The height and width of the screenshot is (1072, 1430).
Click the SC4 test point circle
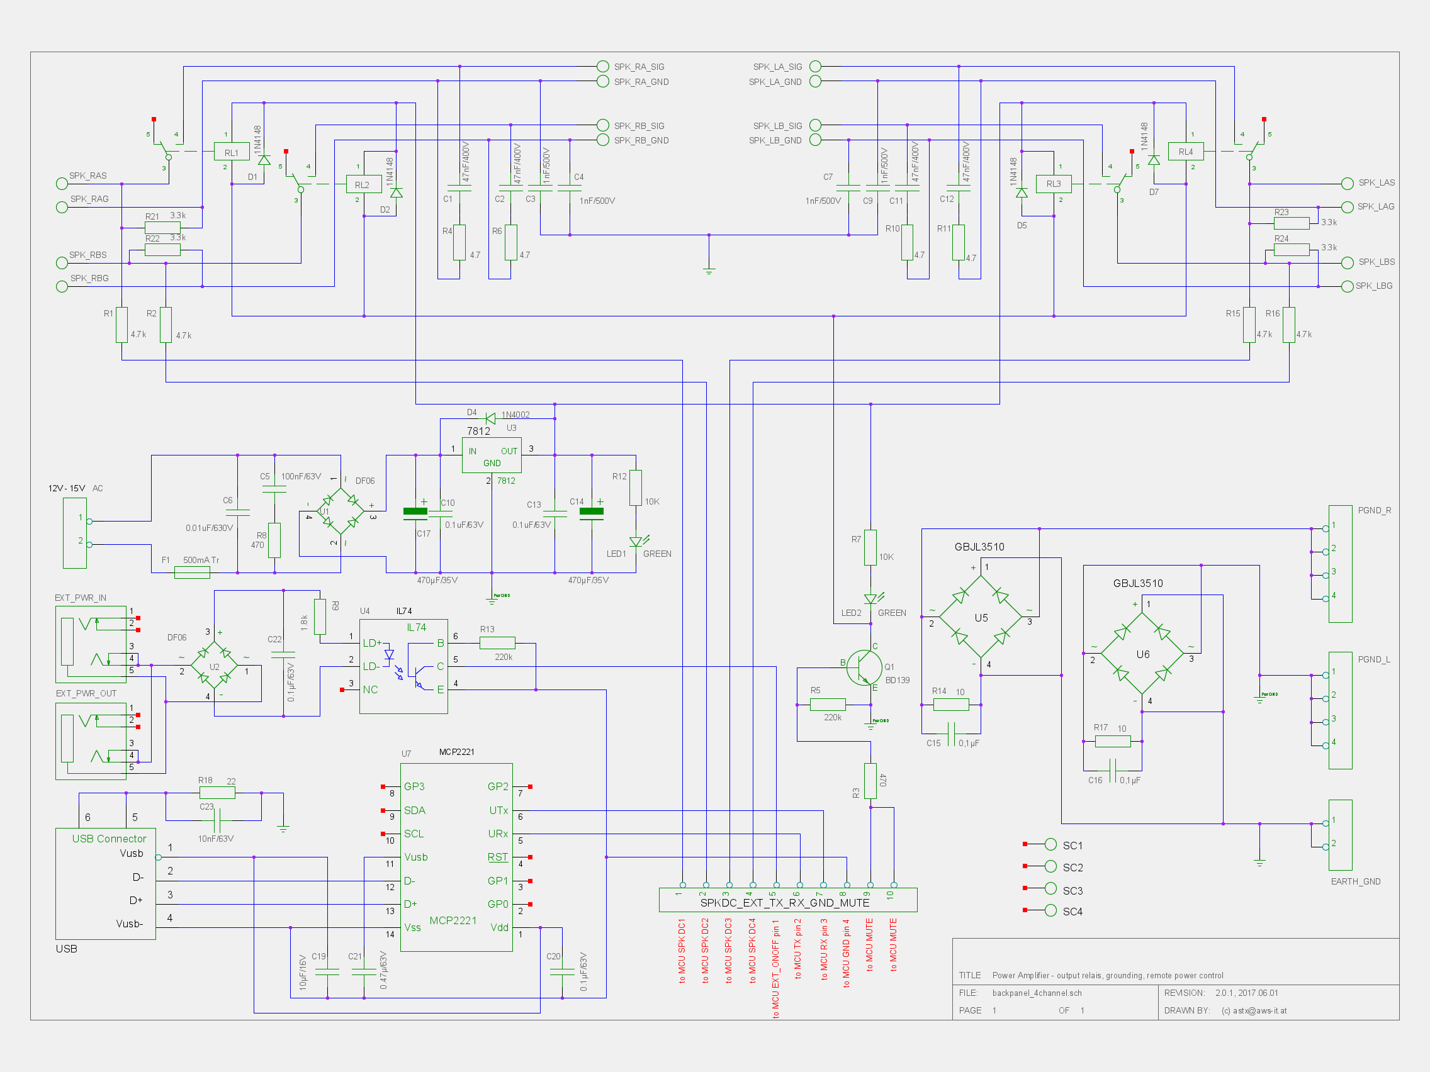tap(1050, 910)
